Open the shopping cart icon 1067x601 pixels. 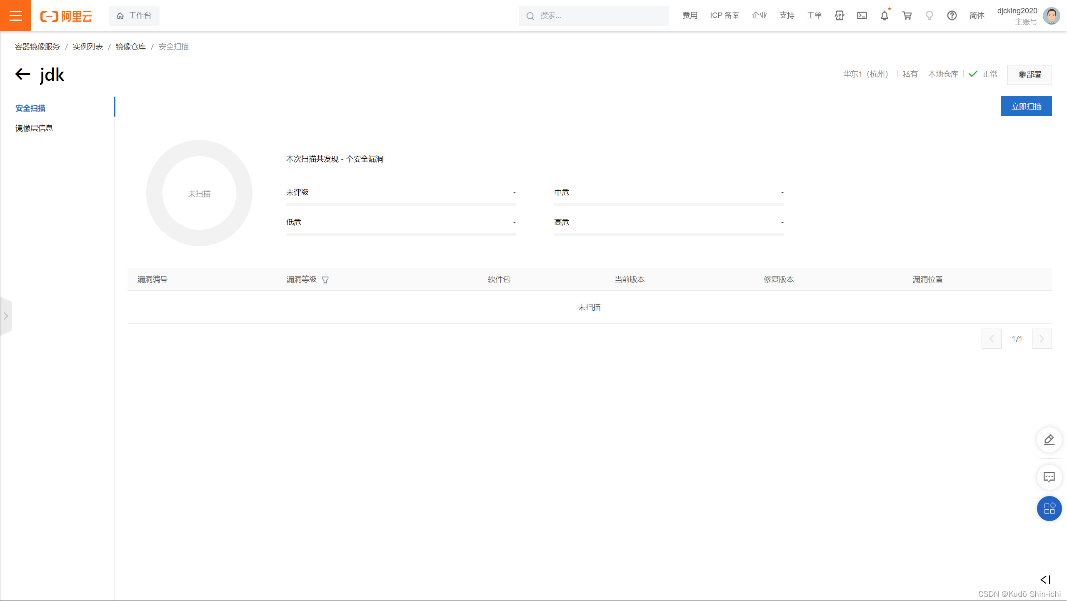[x=907, y=16]
